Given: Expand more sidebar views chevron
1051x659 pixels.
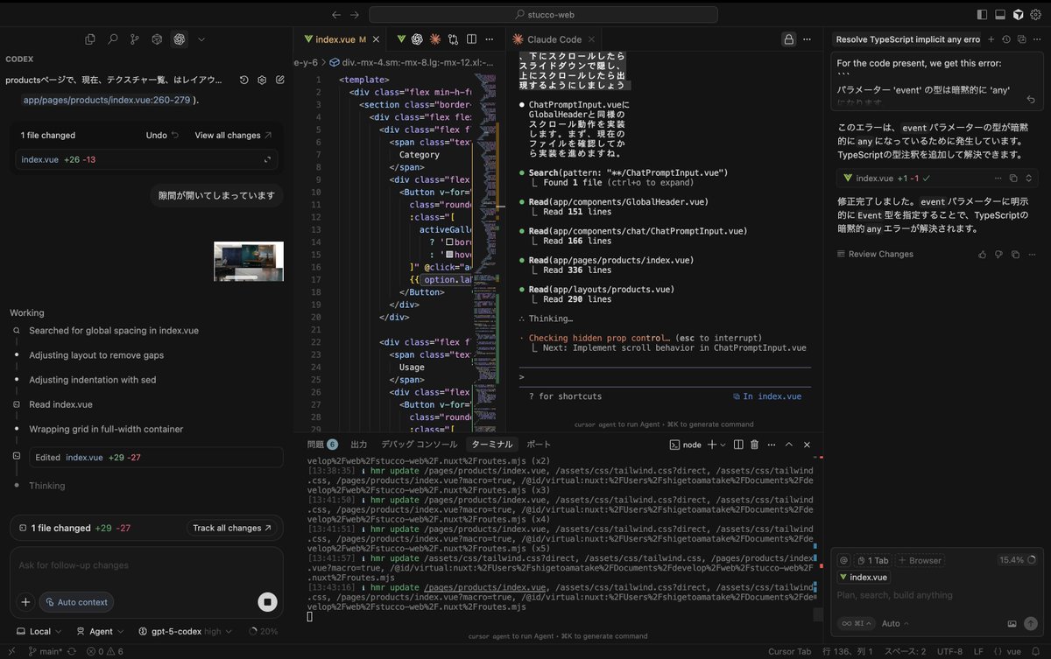Looking at the screenshot, I should coord(201,39).
